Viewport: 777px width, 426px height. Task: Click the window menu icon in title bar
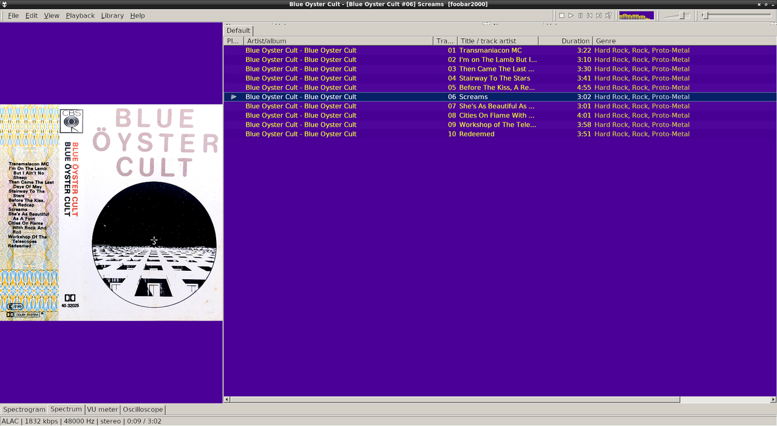click(5, 4)
